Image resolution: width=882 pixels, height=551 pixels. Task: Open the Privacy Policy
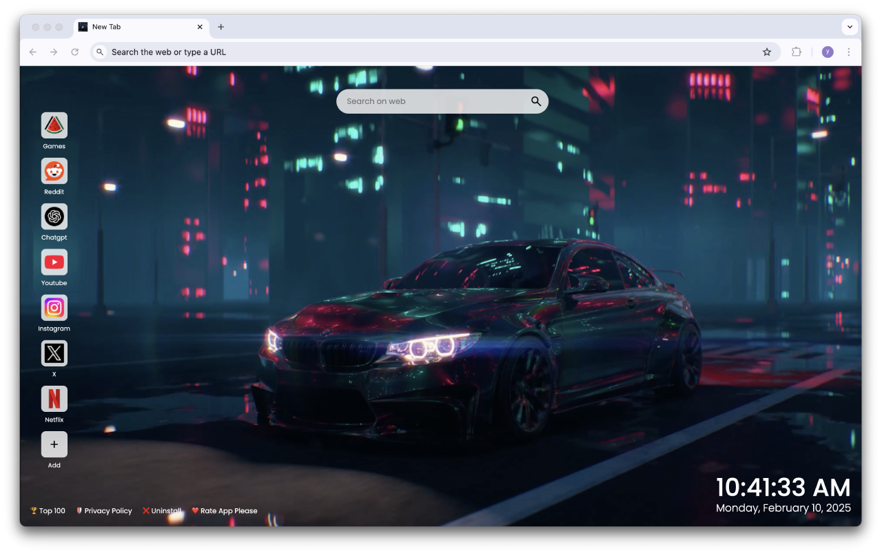[104, 510]
